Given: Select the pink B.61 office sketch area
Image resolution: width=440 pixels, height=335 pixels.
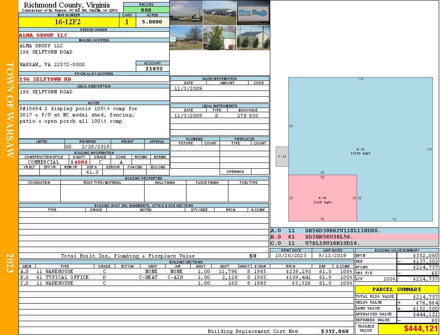Looking at the screenshot, I should pos(323,198).
